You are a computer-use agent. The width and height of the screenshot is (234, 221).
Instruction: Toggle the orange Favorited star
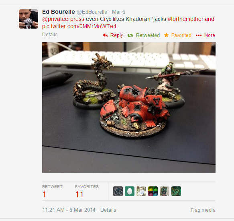pyautogui.click(x=166, y=35)
